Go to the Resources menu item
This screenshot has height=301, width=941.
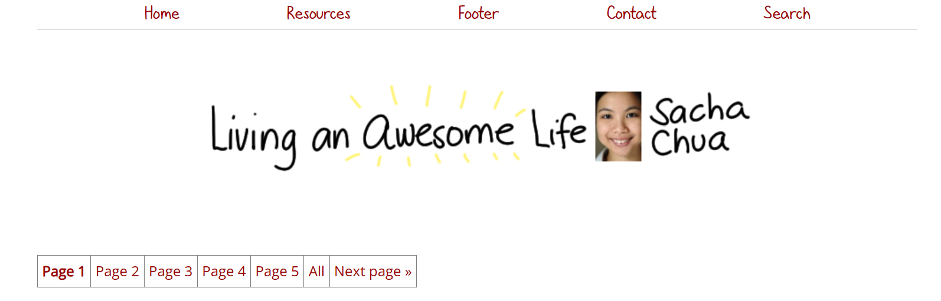[x=318, y=13]
